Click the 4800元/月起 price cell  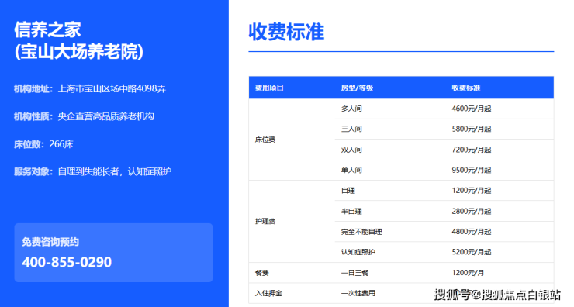coord(472,232)
